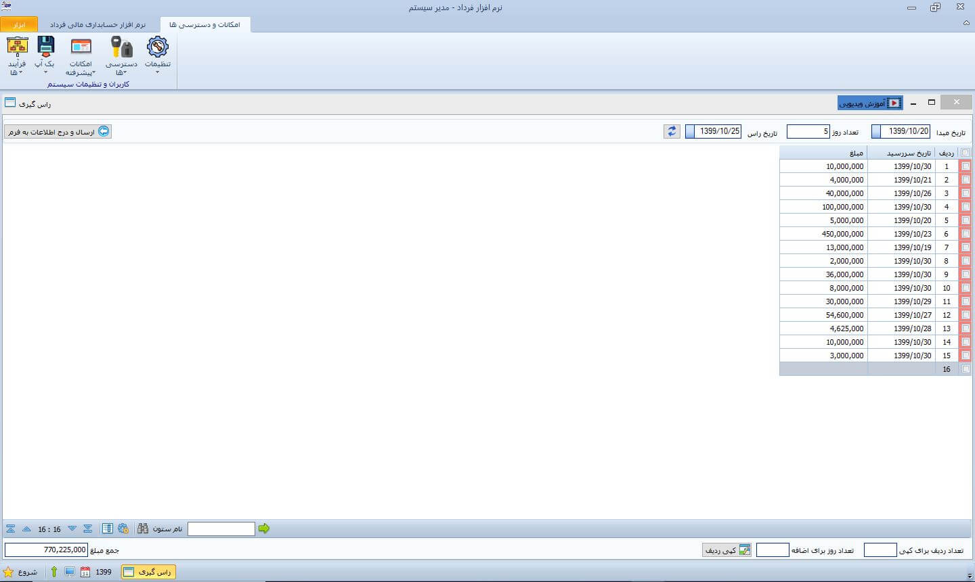Screen dimensions: 975x582
Task: Click the refresh arrows icon beside تاریخ راس
Action: point(672,132)
